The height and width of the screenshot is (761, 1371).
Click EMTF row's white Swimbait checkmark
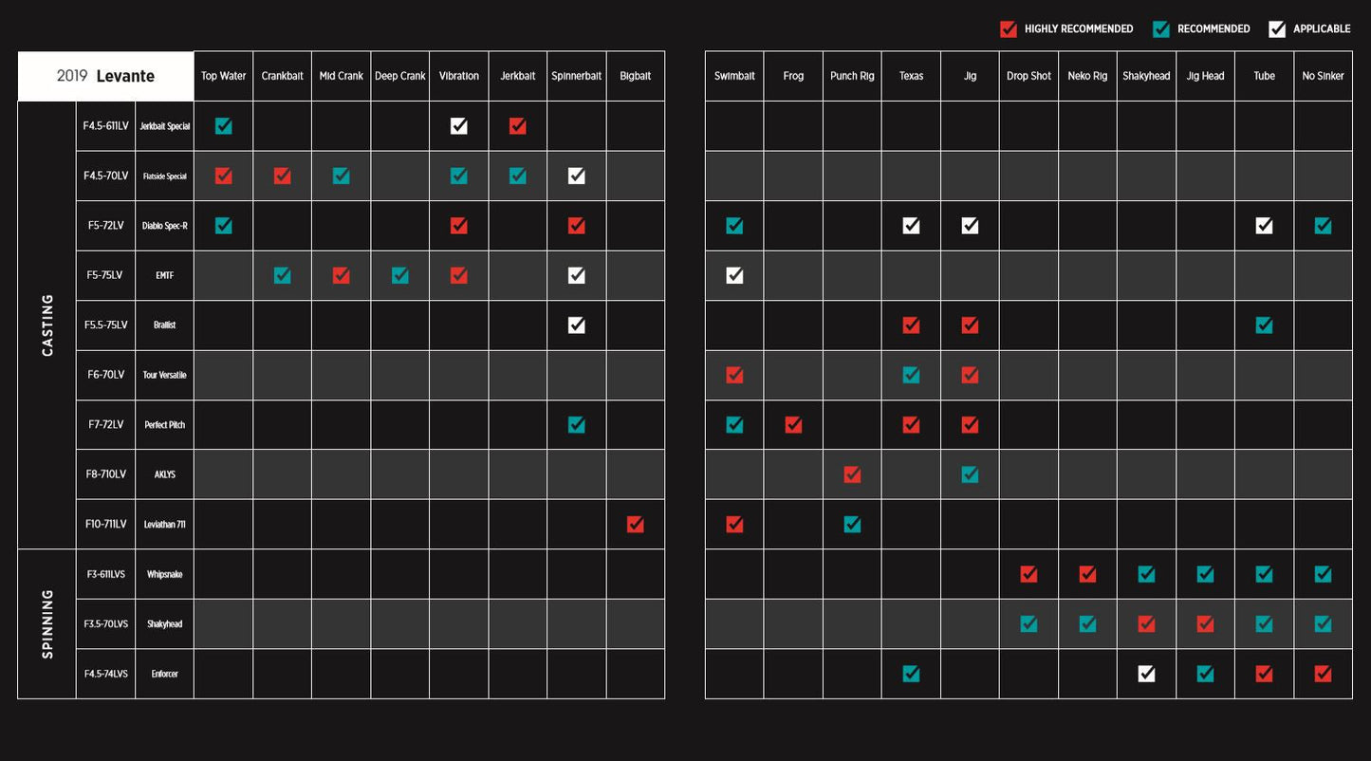point(734,275)
